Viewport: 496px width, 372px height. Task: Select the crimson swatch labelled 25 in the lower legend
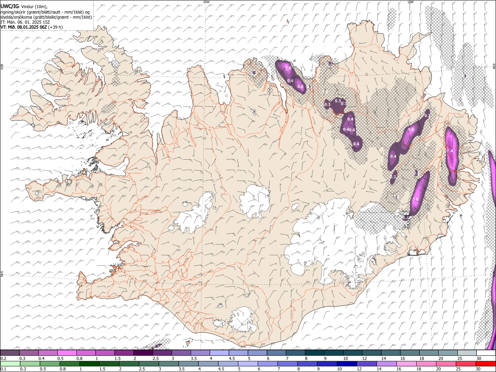(465, 364)
